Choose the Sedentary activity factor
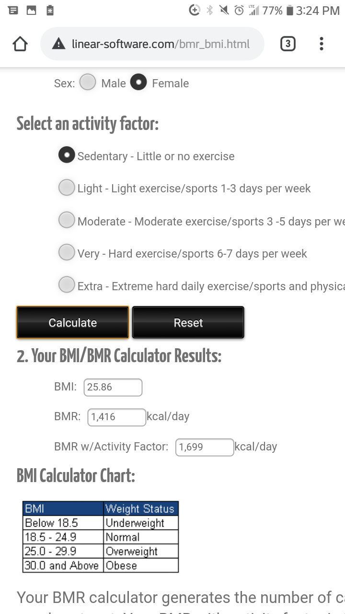The width and height of the screenshot is (345, 614). click(67, 154)
